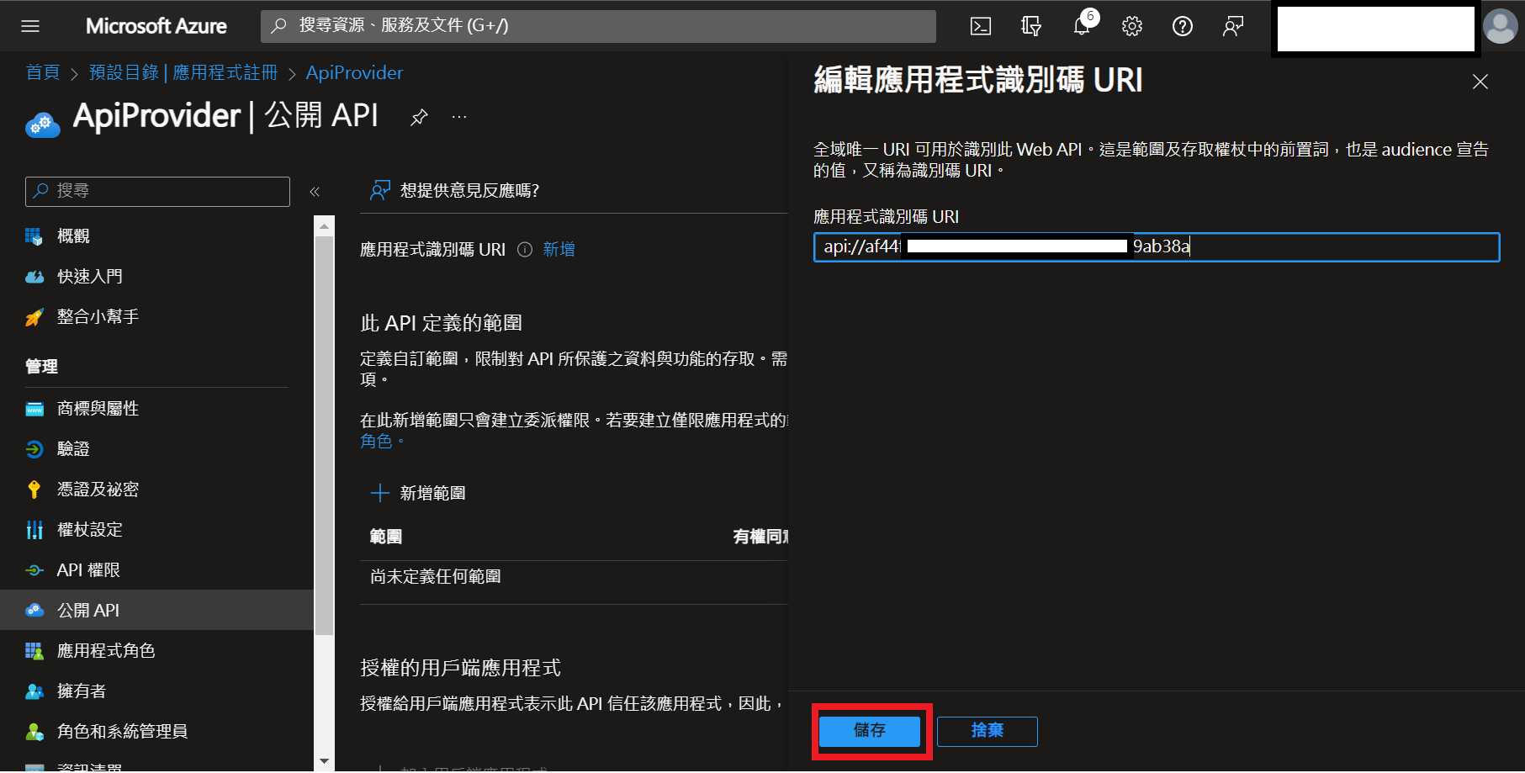The height and width of the screenshot is (773, 1525).
Task: Select 公開 API in the sidebar
Action: 156,611
